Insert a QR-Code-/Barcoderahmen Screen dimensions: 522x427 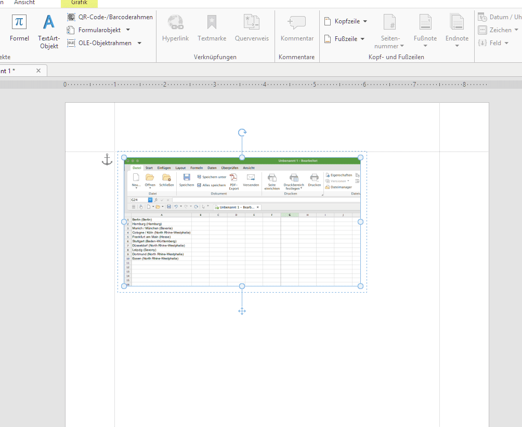coord(110,17)
